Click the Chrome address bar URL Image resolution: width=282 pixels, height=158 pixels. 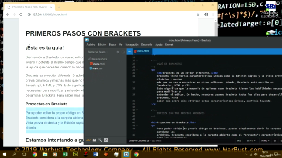[50, 14]
